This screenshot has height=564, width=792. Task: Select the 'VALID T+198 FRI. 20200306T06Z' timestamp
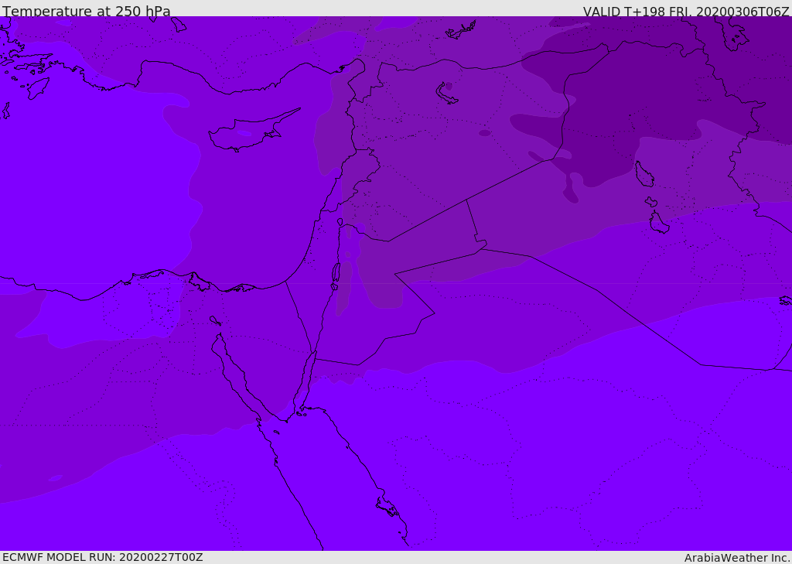(x=686, y=12)
